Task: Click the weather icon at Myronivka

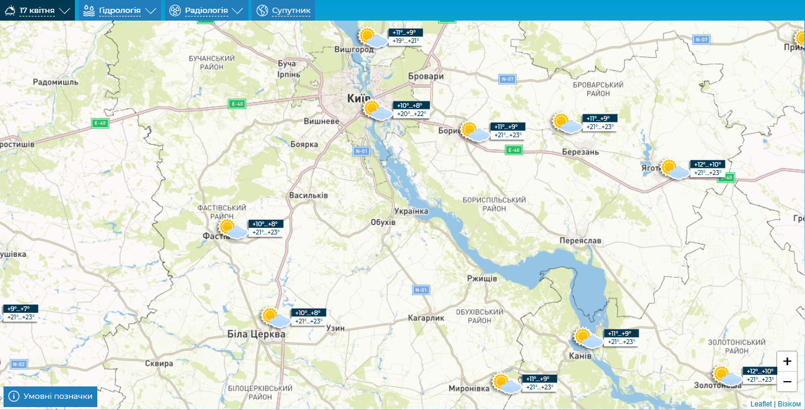Action: point(507,383)
